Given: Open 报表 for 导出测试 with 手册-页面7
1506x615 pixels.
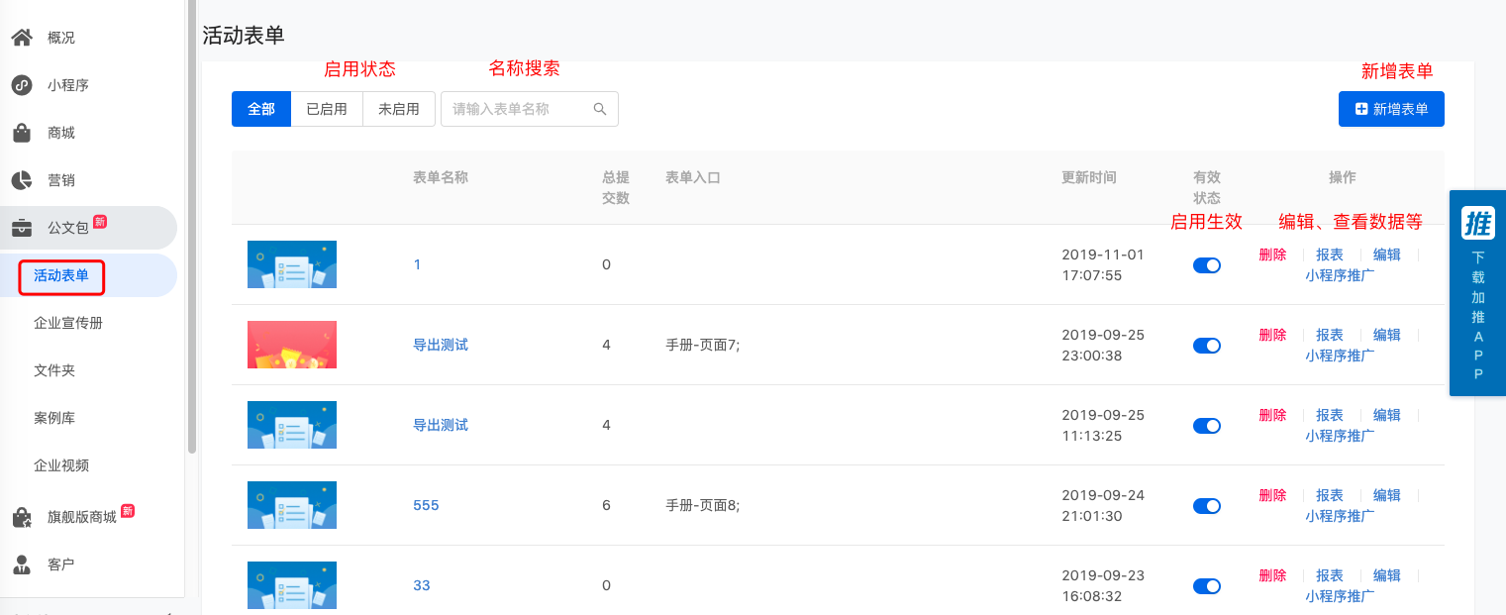Looking at the screenshot, I should (1330, 335).
